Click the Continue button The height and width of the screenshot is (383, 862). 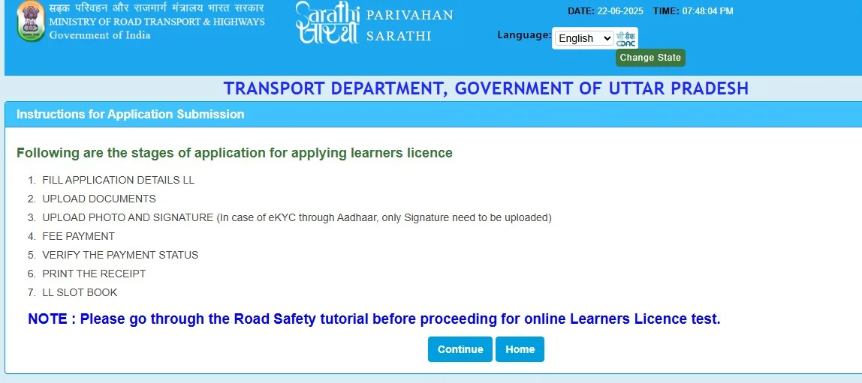460,349
